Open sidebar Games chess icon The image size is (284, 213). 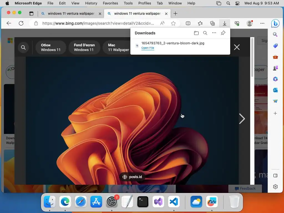click(x=275, y=68)
